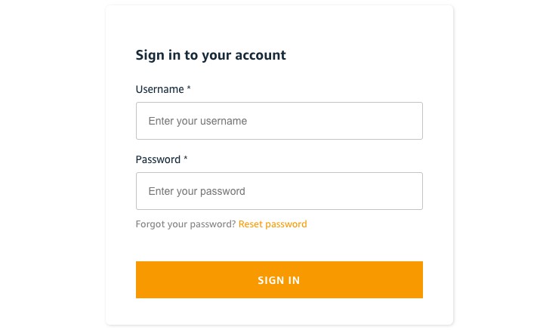Follow the orange Reset password hyperlink

coord(273,224)
